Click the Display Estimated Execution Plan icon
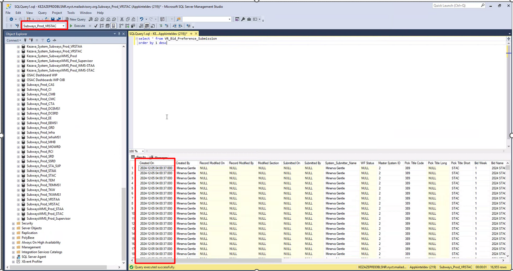This screenshot has width=513, height=271. tap(102, 26)
